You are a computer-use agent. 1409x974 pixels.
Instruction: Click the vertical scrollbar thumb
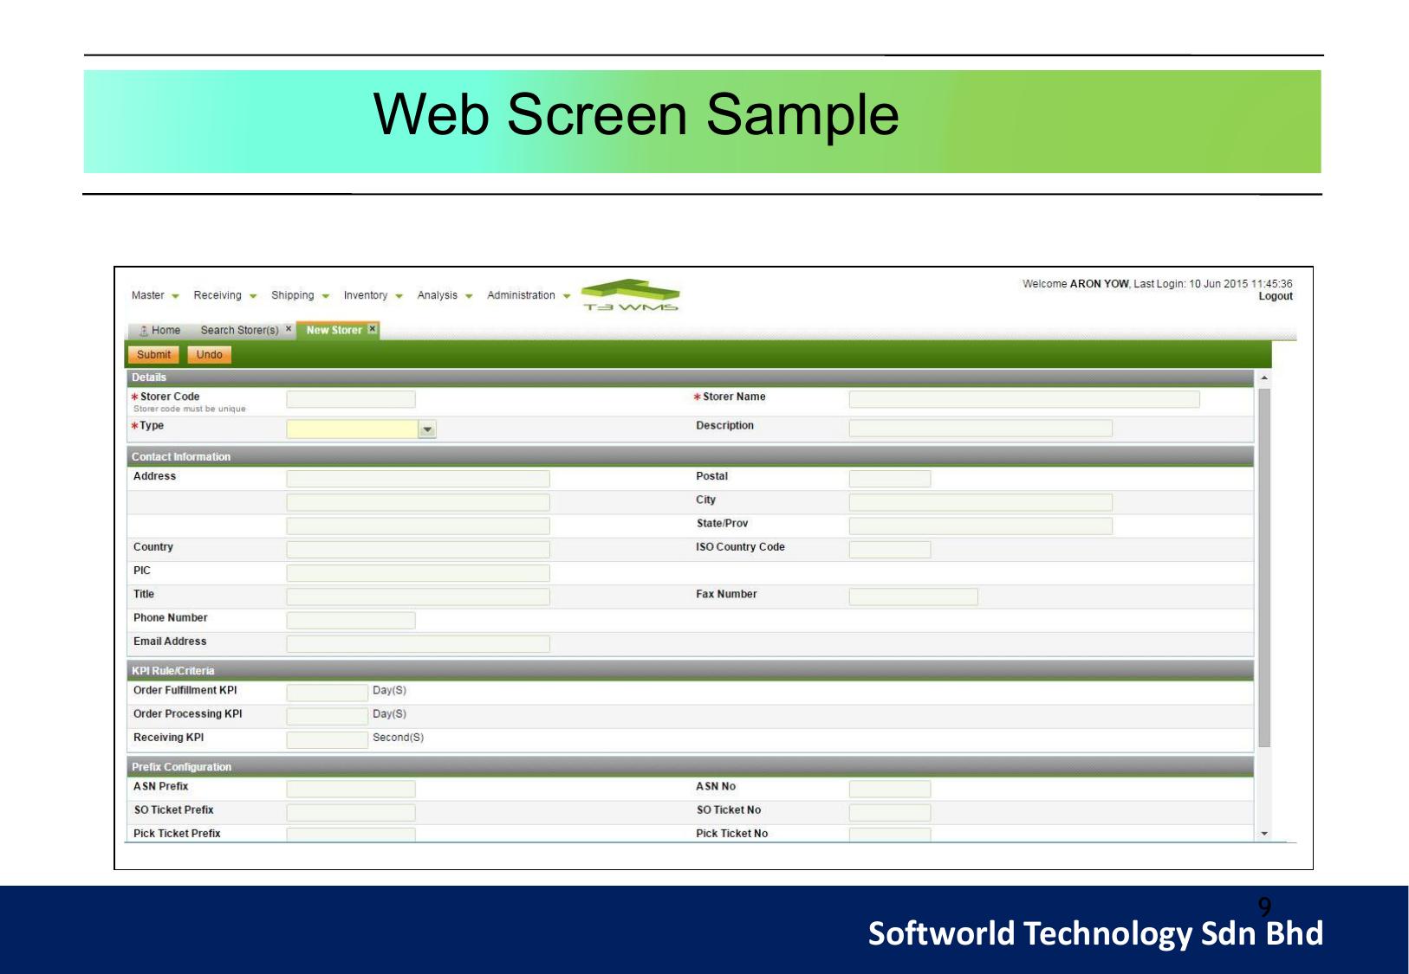pyautogui.click(x=1264, y=568)
